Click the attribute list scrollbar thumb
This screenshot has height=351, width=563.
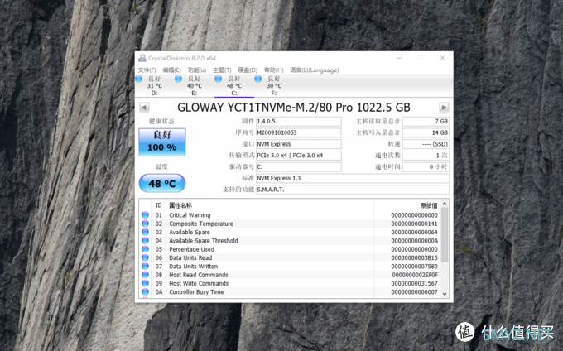445,235
